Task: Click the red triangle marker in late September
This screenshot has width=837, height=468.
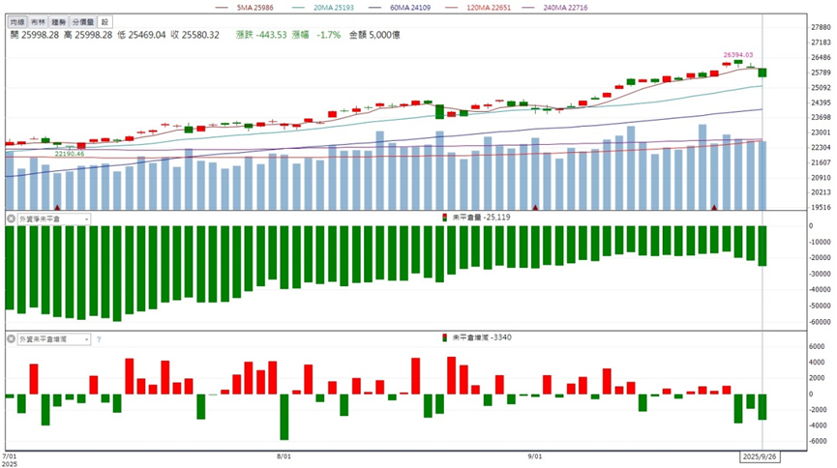Action: (x=714, y=207)
